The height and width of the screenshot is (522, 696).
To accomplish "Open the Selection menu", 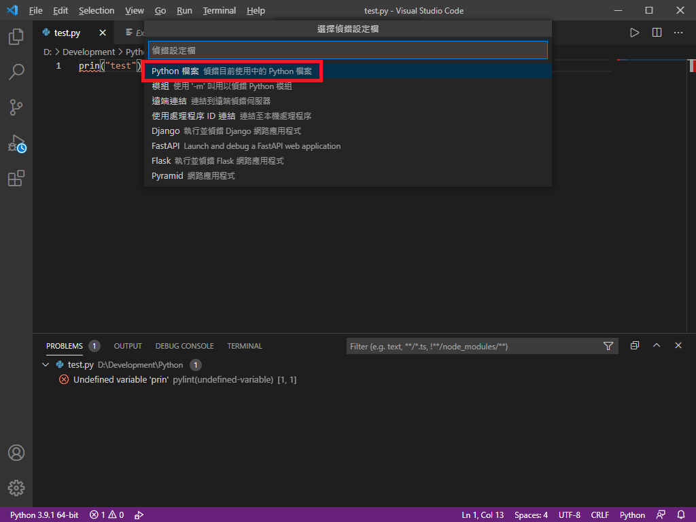I will click(97, 11).
